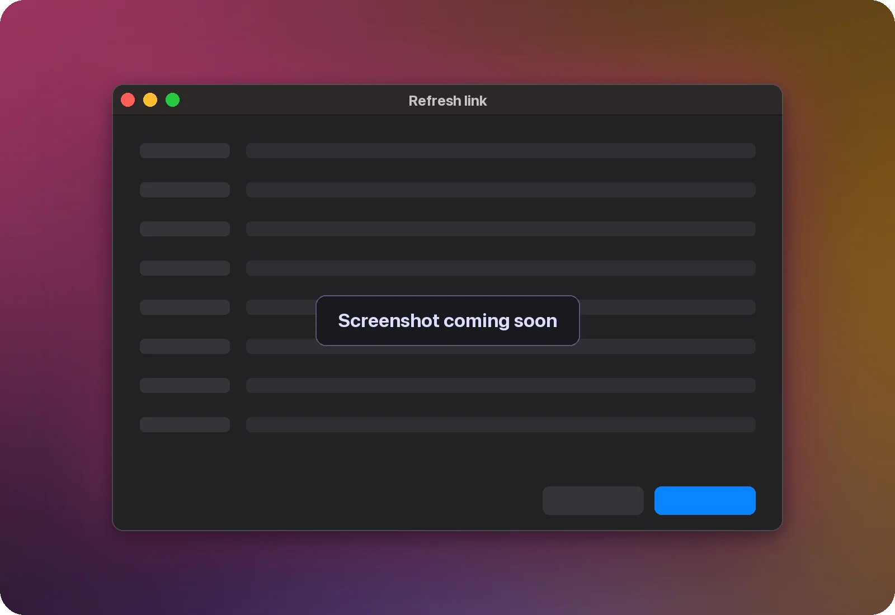Click the blue primary button

705,500
